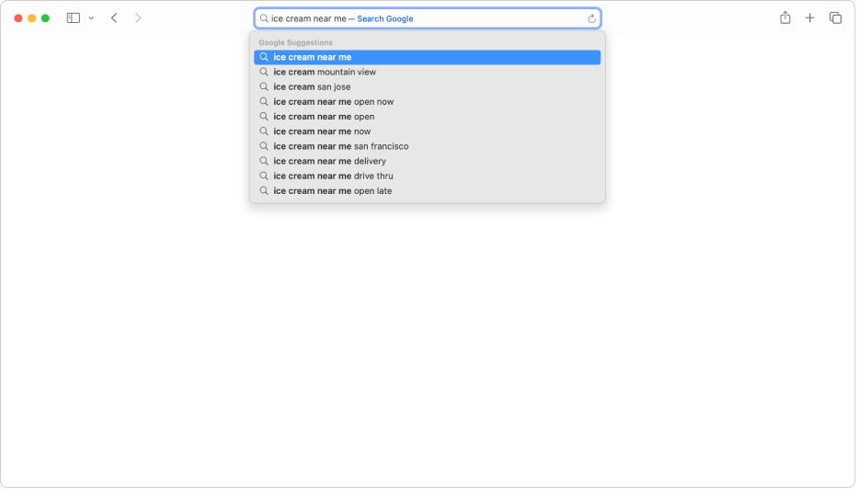Screen dimensions: 857x489
Task: Open a new tab
Action: [x=810, y=18]
